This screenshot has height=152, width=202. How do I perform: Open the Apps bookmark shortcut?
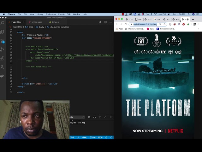[119, 29]
